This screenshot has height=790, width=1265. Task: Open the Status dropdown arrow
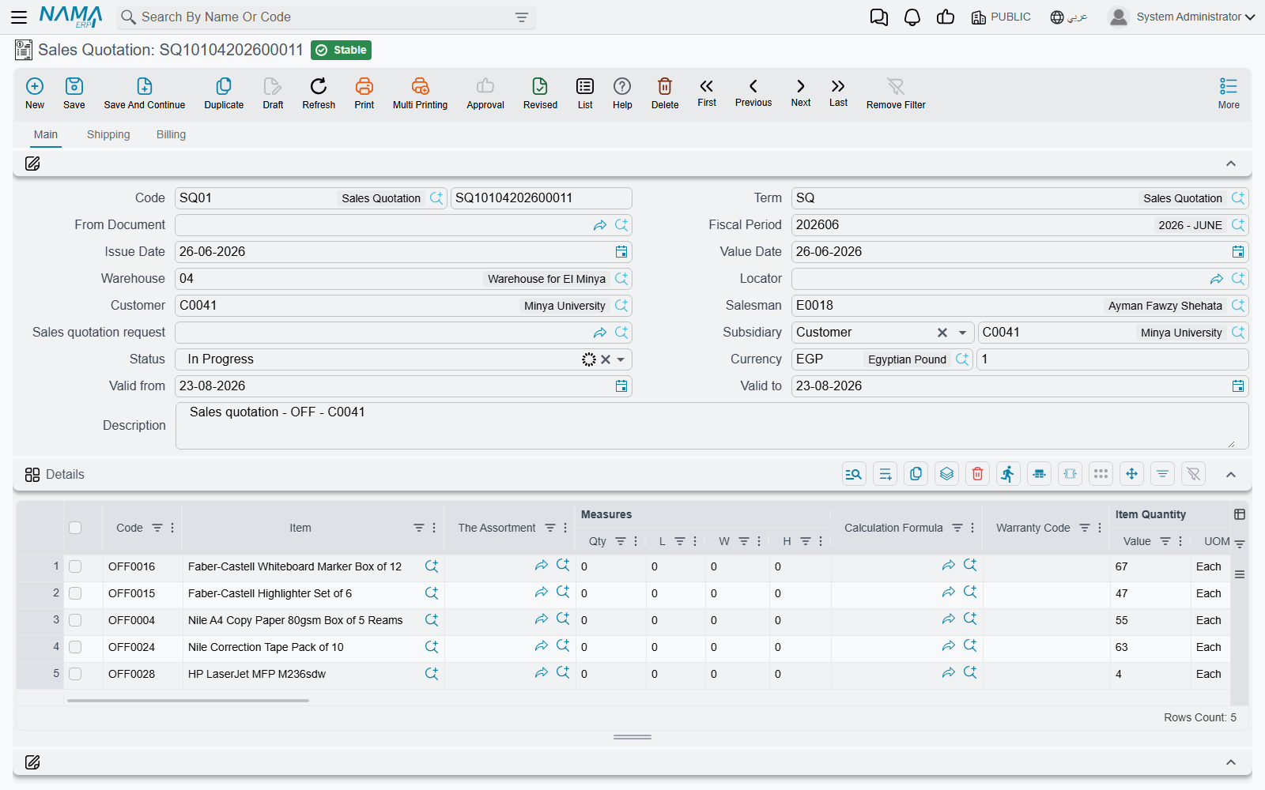pyautogui.click(x=621, y=359)
